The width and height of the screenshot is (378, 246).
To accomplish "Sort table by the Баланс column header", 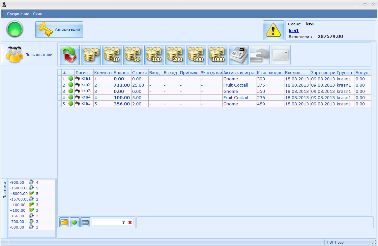I will coord(122,72).
